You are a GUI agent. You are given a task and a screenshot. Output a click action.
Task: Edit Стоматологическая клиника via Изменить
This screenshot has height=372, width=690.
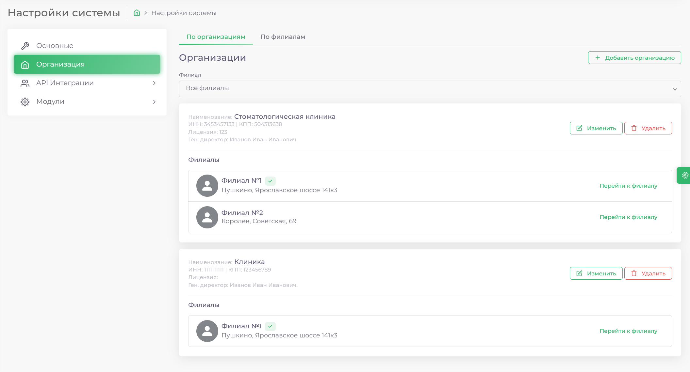[x=596, y=128]
